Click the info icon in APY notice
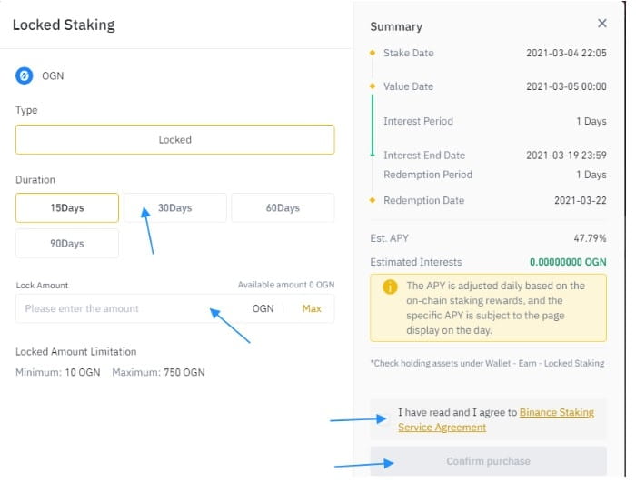Image resolution: width=636 pixels, height=483 pixels. [391, 286]
